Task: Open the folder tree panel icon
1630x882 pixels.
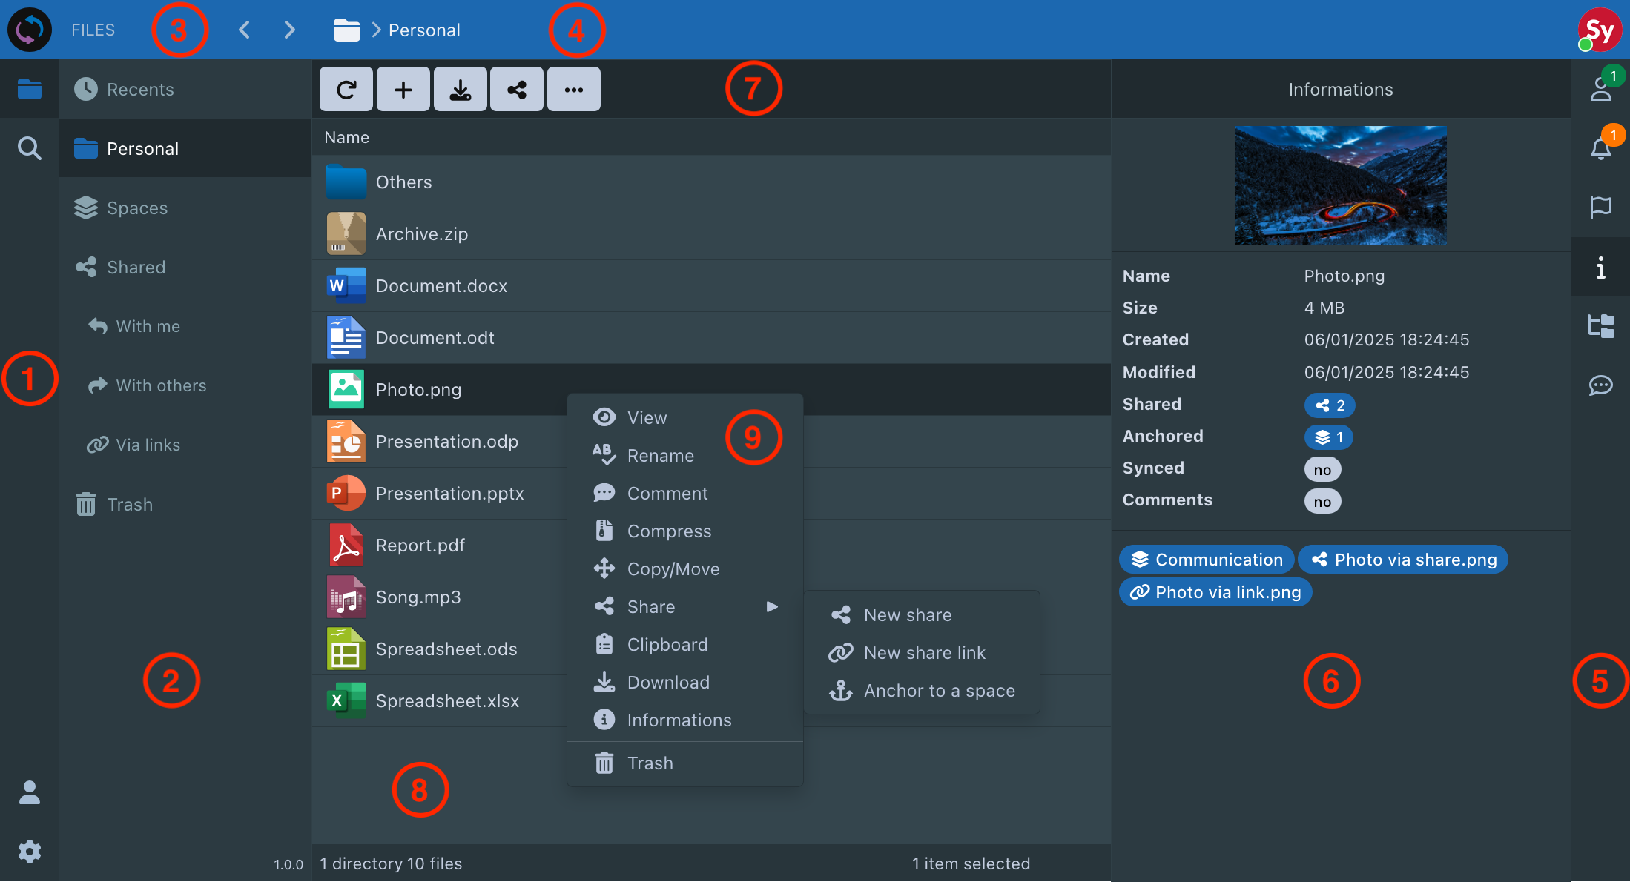Action: point(1600,325)
